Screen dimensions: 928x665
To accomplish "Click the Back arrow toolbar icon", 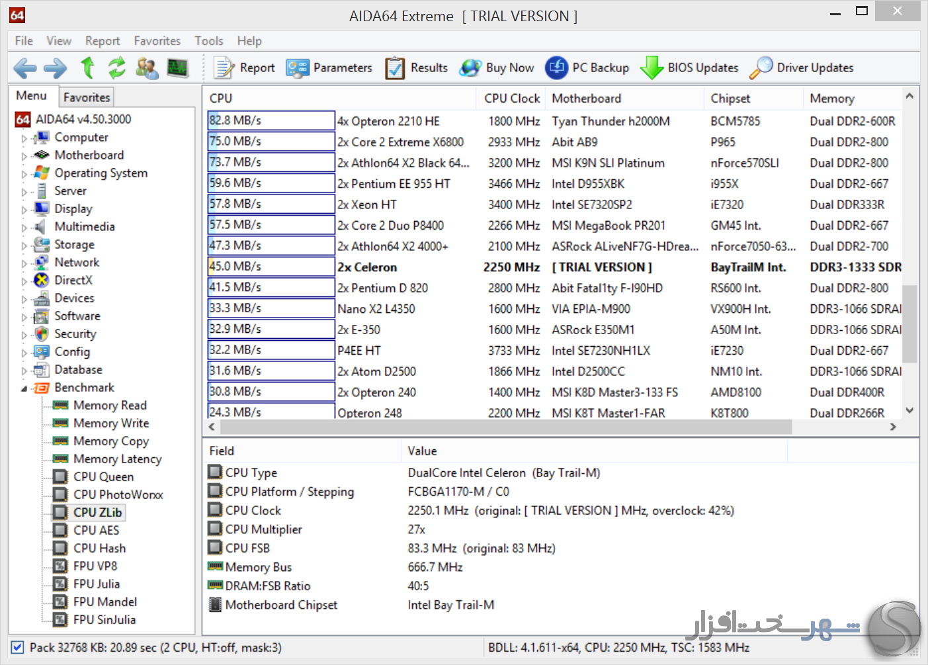I will click(25, 67).
